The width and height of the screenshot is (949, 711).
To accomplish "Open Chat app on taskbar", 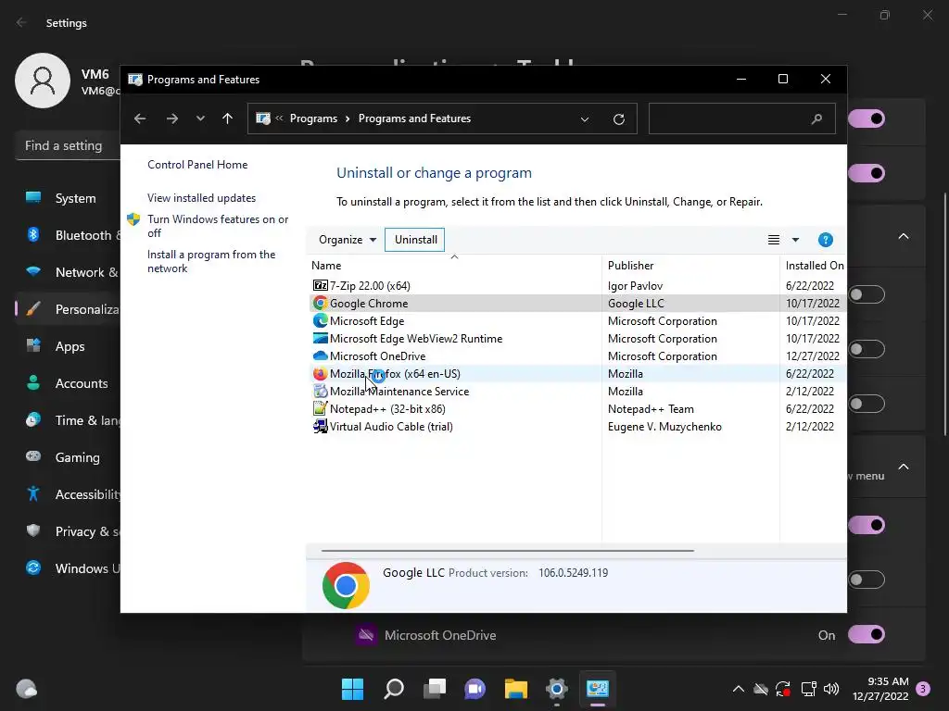I will pyautogui.click(x=475, y=689).
